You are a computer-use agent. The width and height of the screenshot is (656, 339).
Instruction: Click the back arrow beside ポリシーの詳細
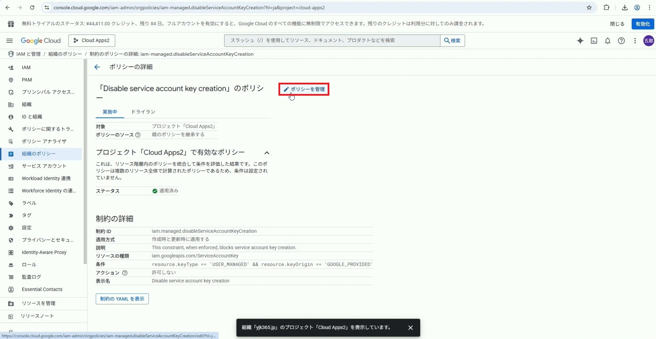[x=97, y=67]
